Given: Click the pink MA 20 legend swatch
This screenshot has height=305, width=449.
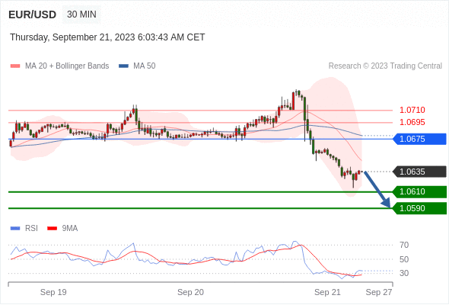Looking at the screenshot, I should pyautogui.click(x=15, y=66).
